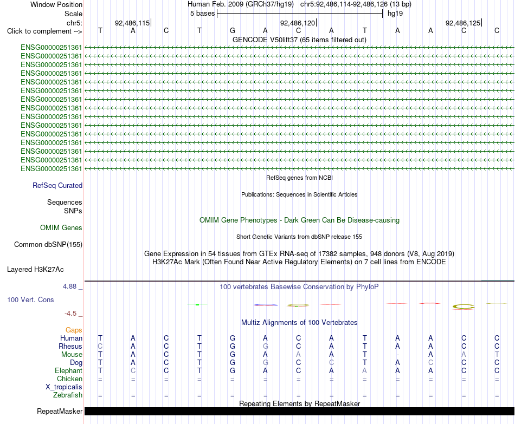Image resolution: width=515 pixels, height=424 pixels.
Task: Select the Rhesus alignment row label
Action: point(70,346)
